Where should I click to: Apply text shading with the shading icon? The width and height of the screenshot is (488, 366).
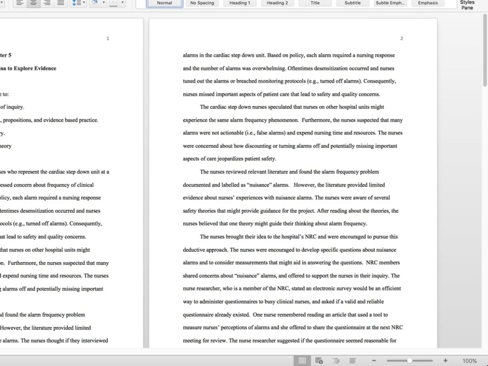(96, 3)
